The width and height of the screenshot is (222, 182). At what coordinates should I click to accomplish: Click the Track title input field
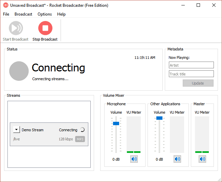[191, 74]
